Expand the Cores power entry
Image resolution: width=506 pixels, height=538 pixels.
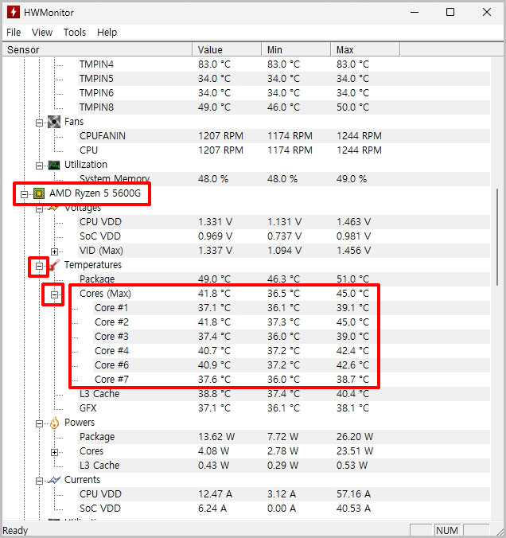click(x=54, y=453)
